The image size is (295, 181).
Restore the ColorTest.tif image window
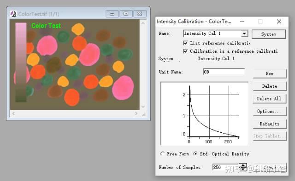(x=126, y=14)
